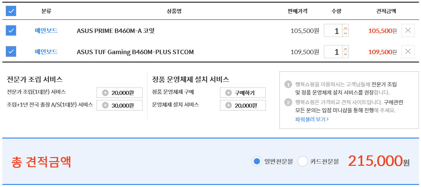This screenshot has height=187, width=421.
Task: Add 20,000원 전문가 조립 service via plus icon
Action: coord(105,93)
